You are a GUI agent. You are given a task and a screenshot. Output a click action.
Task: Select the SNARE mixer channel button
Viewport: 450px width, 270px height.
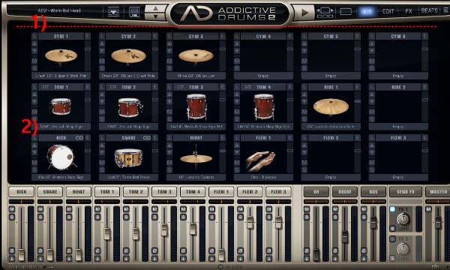coord(50,192)
